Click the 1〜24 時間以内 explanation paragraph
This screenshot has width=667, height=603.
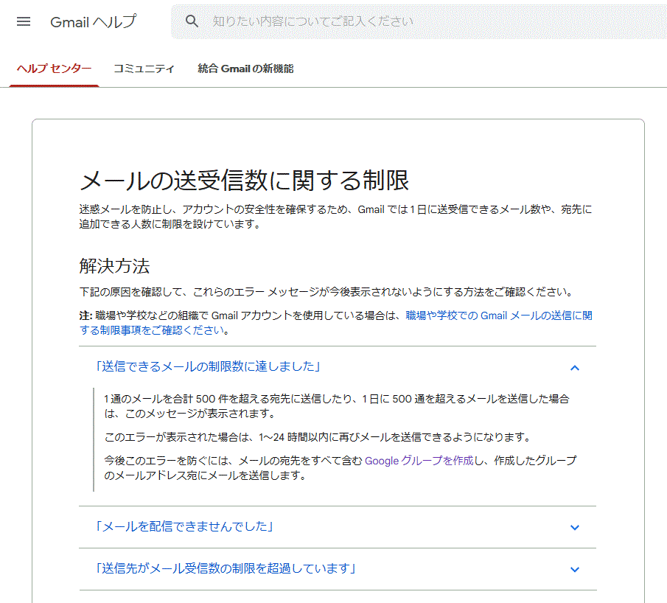click(x=317, y=437)
